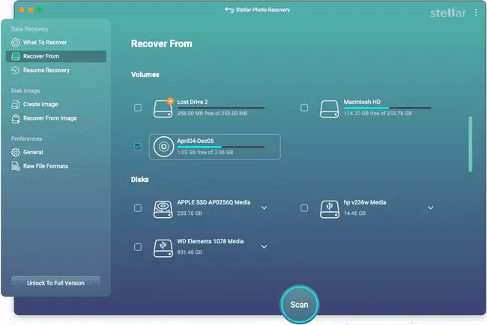
Task: Click Unlock To Full Version button
Action: point(55,282)
